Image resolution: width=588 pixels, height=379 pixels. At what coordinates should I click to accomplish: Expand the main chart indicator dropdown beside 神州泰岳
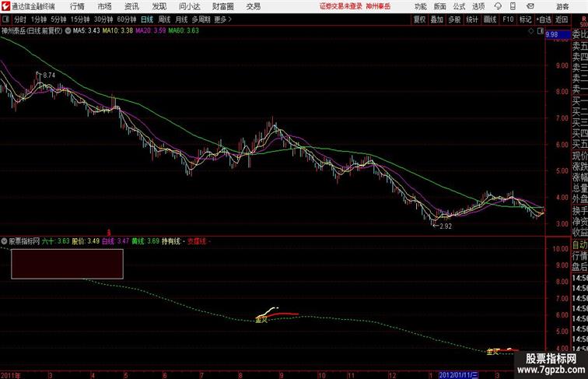[x=68, y=31]
